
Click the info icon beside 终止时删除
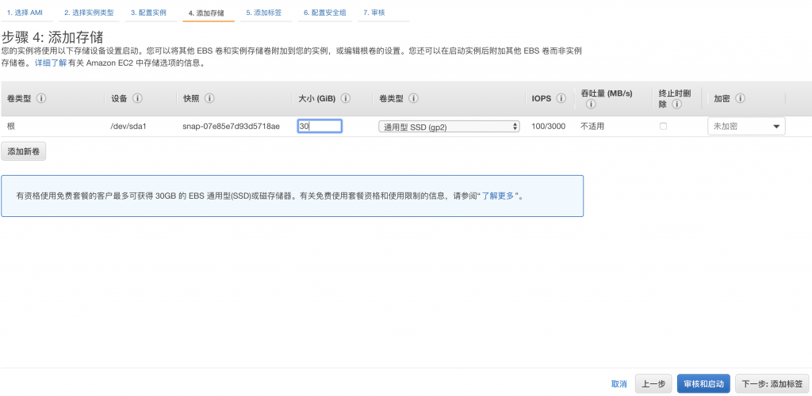point(676,104)
